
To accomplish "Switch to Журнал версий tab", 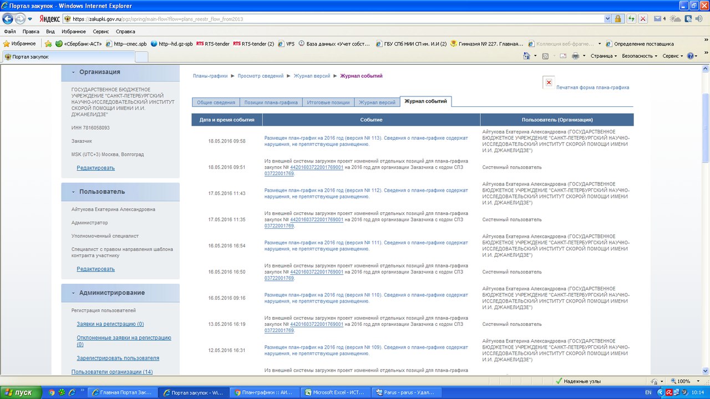I will click(377, 102).
